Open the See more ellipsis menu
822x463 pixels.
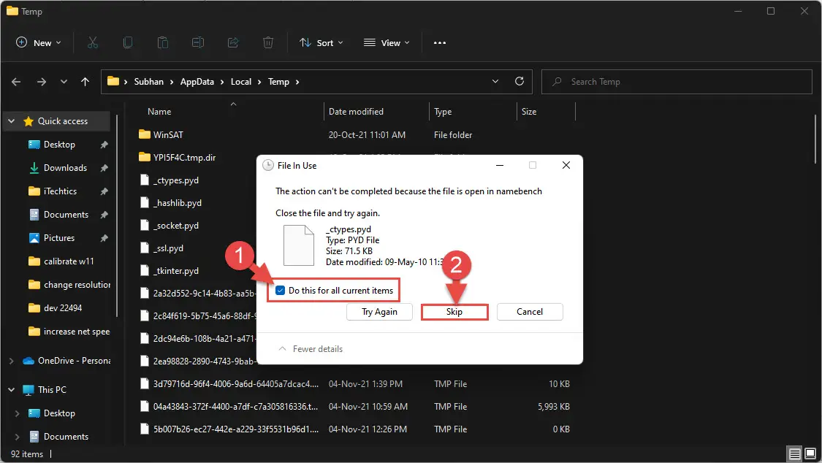click(x=439, y=43)
